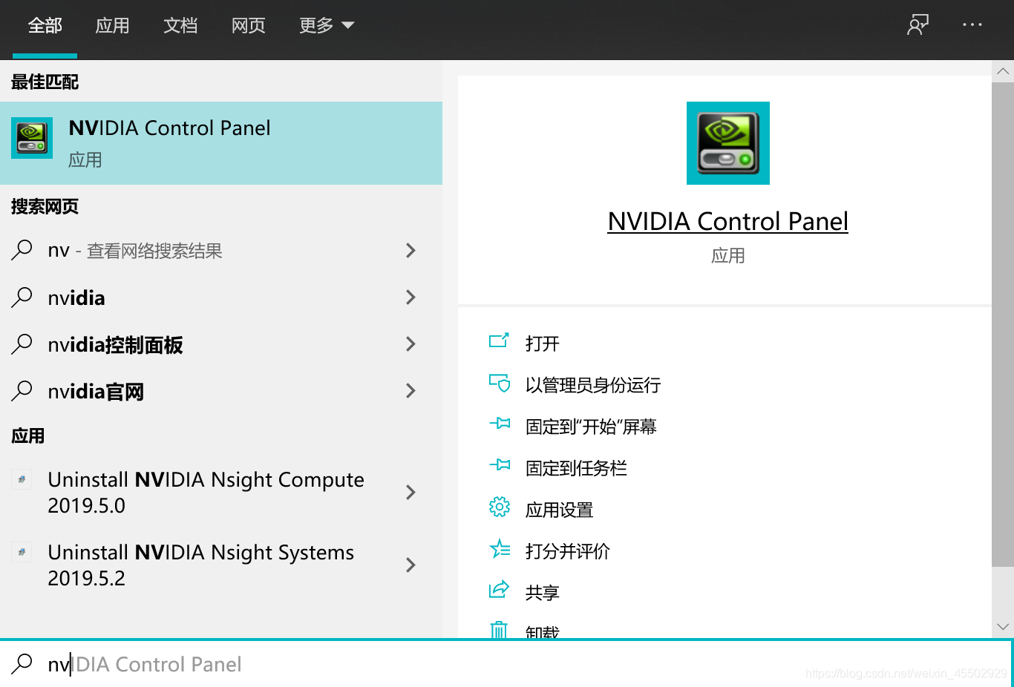Click the search input field with 'nv'
The height and width of the screenshot is (687, 1014).
(506, 663)
